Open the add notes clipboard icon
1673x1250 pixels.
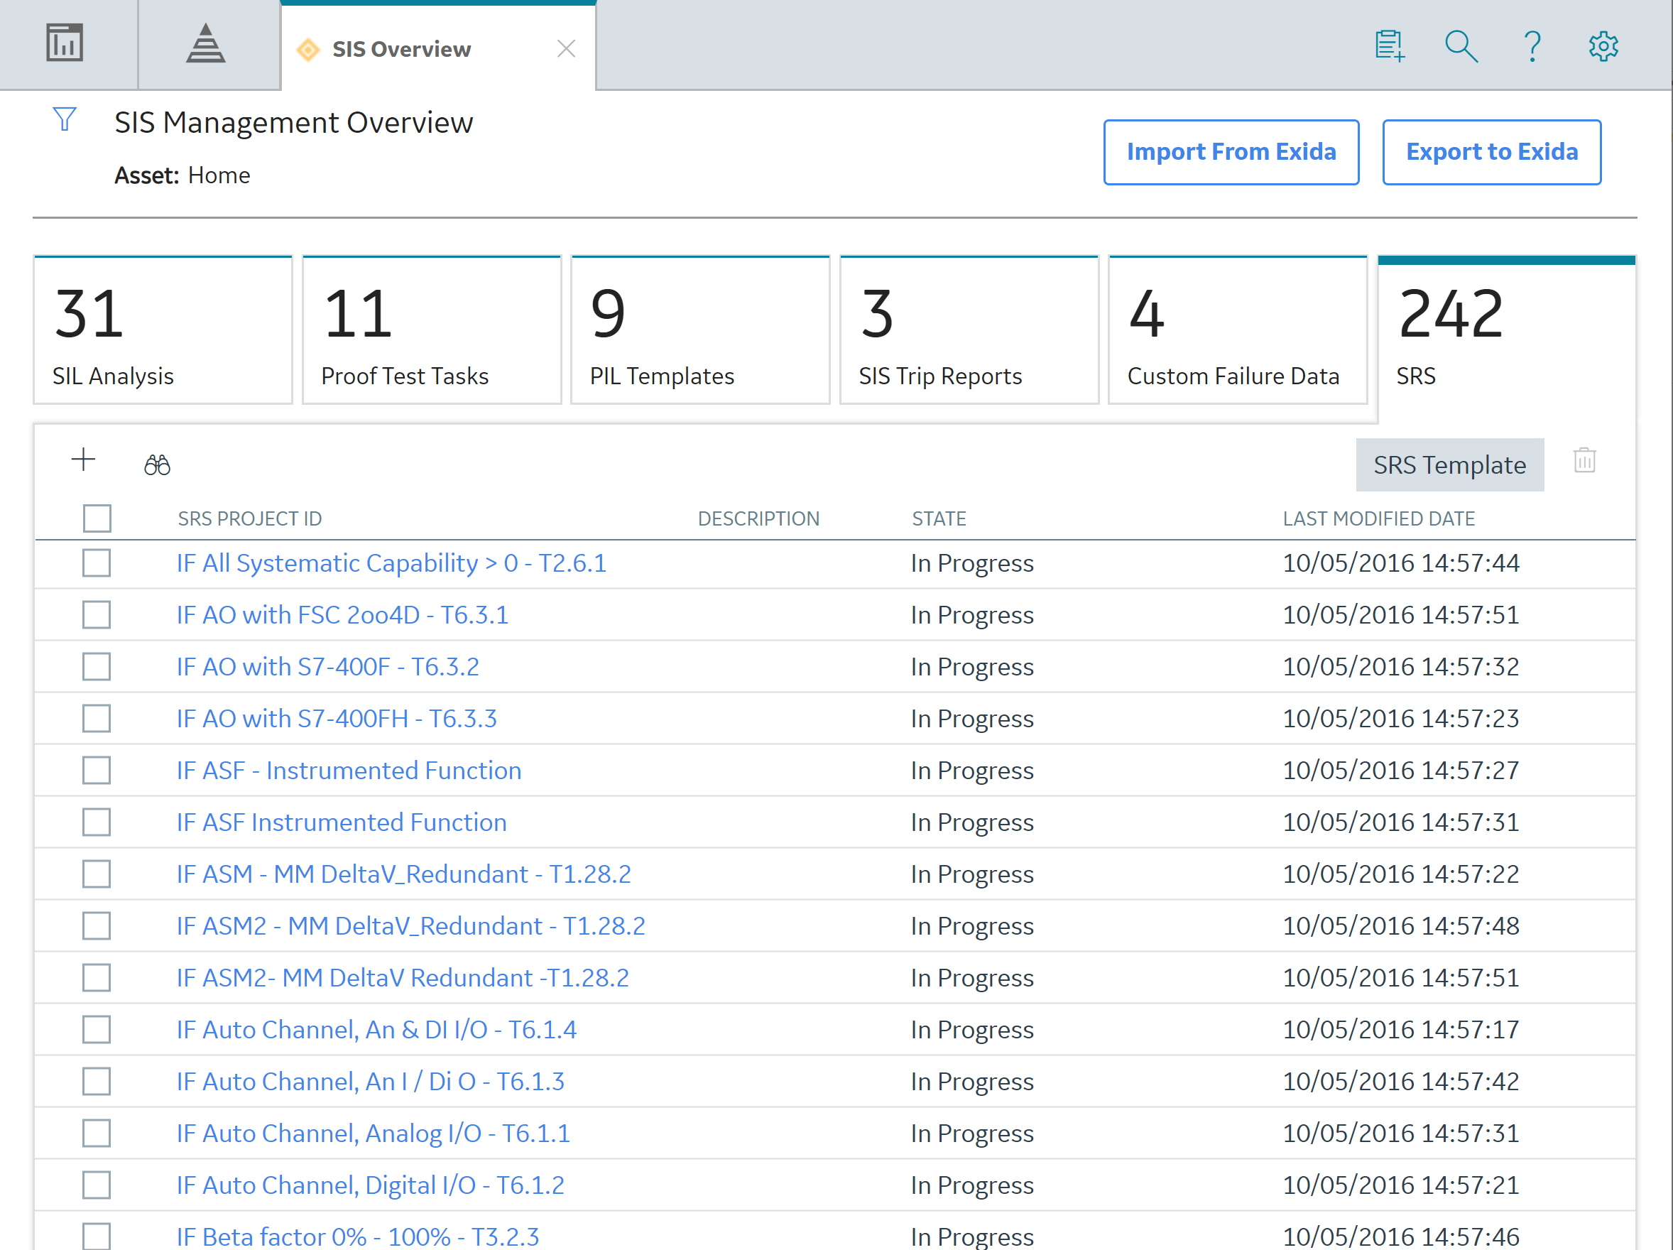pos(1390,46)
